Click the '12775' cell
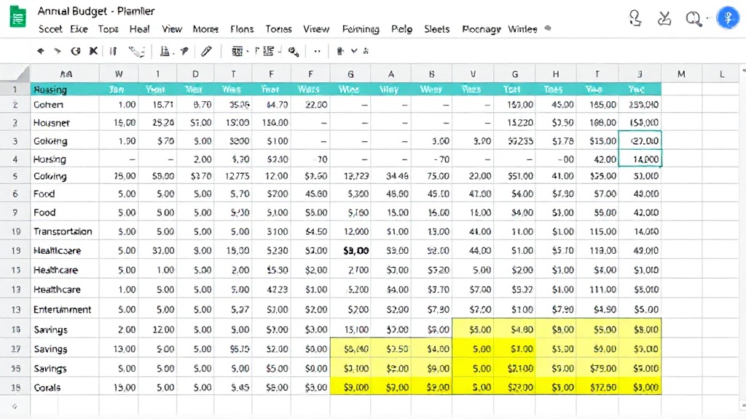746x419 pixels. tap(233, 176)
